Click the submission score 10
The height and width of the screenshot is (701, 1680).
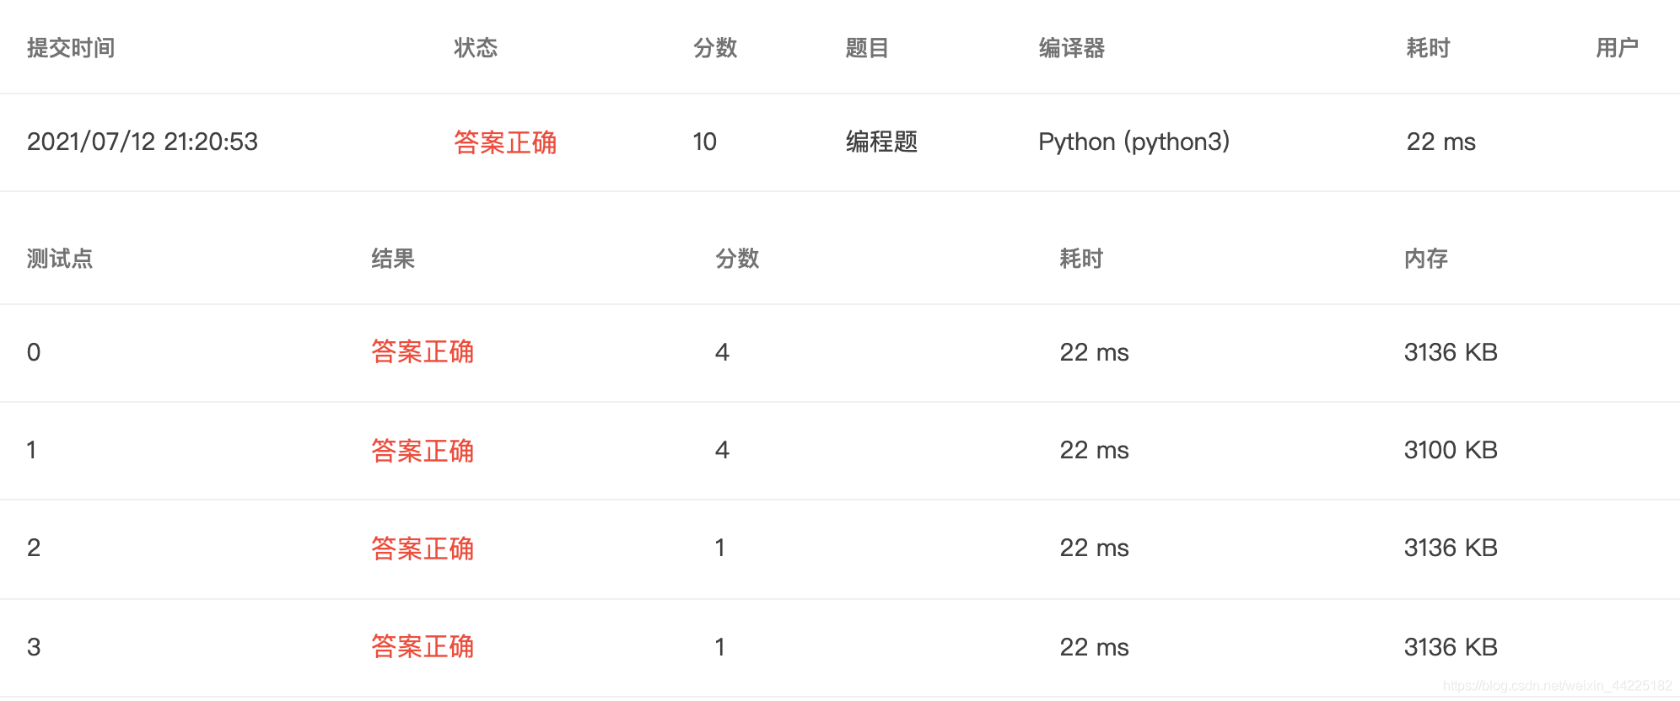(705, 142)
